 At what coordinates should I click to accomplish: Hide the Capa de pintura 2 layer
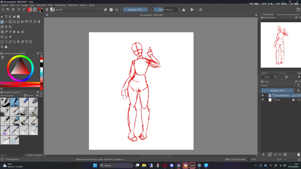[x=263, y=95]
